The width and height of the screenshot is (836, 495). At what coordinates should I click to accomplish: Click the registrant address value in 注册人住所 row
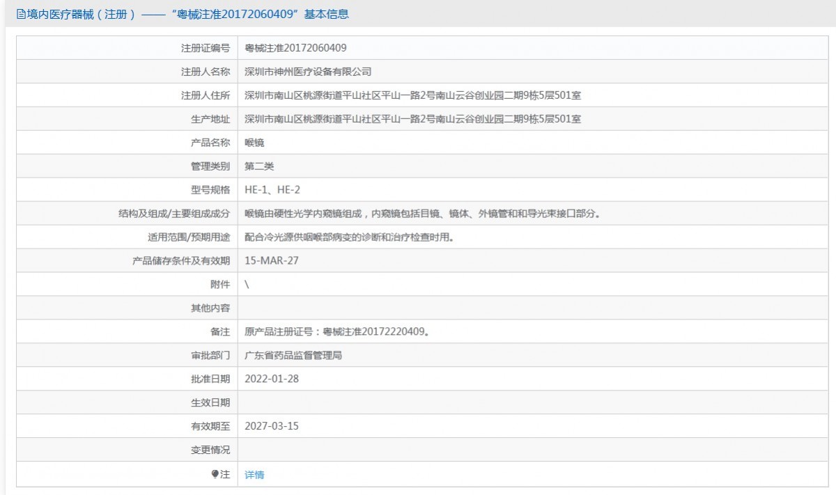tap(412, 95)
